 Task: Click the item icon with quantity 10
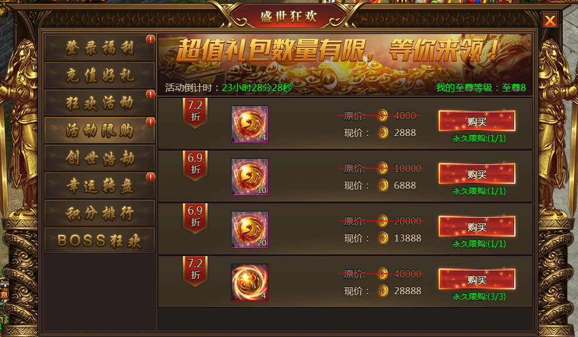250,176
